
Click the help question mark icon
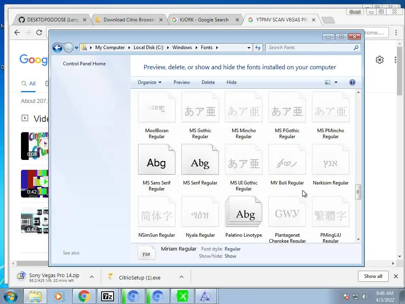[352, 82]
